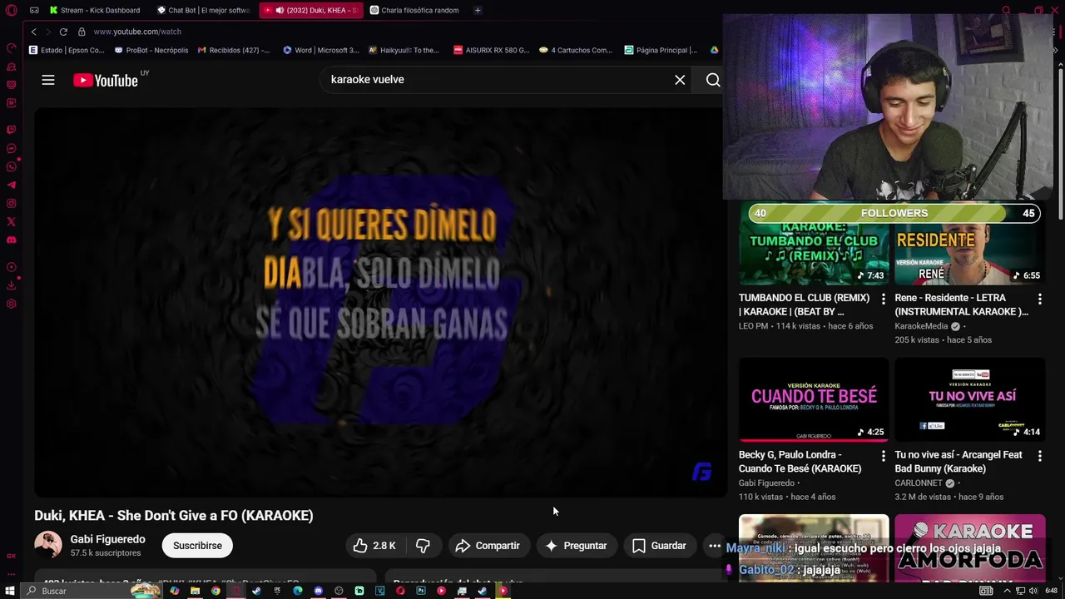Open the Becky G, Paulo Londra title link

[800, 462]
